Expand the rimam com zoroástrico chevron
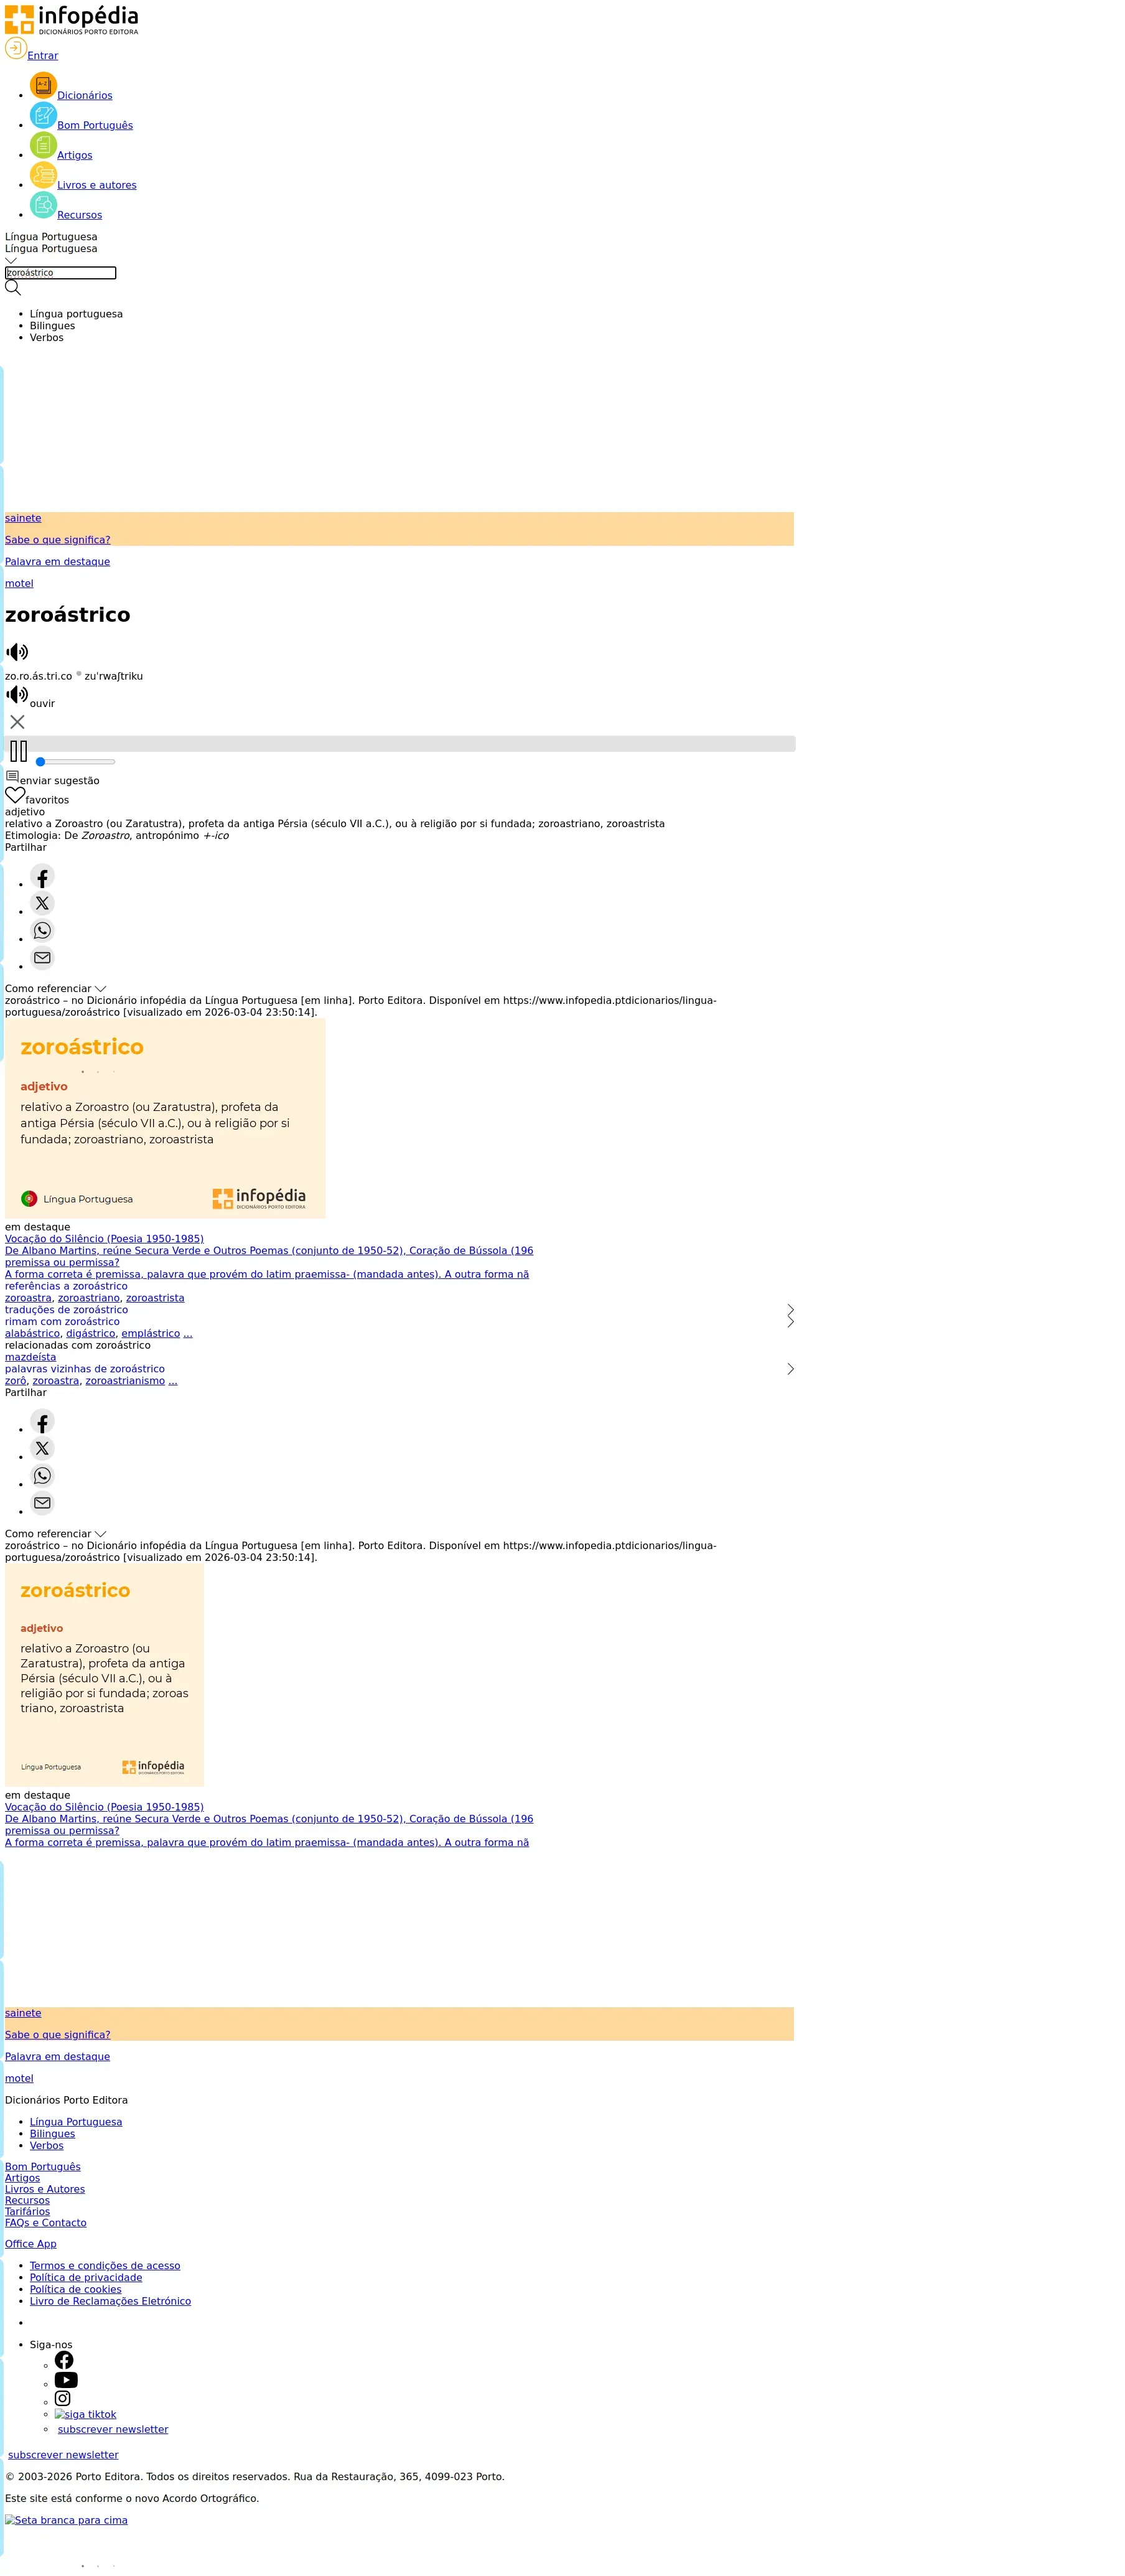Screen dimensions: 1125x2576 tap(790, 1322)
